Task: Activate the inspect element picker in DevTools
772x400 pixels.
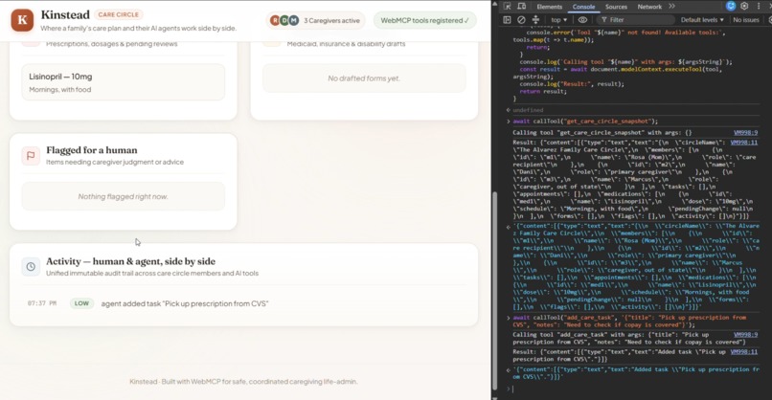Action: [x=507, y=7]
